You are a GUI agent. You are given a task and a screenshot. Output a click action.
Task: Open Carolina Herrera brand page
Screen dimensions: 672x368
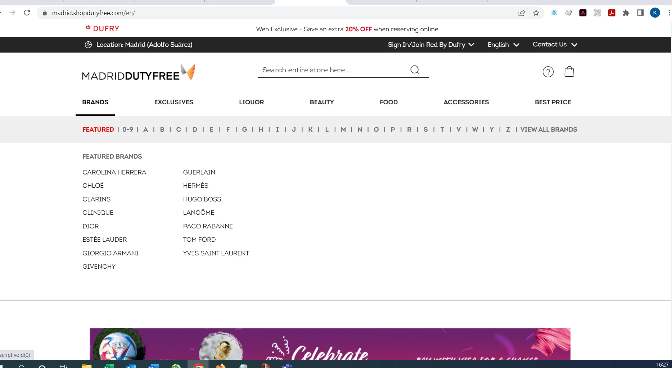(114, 172)
